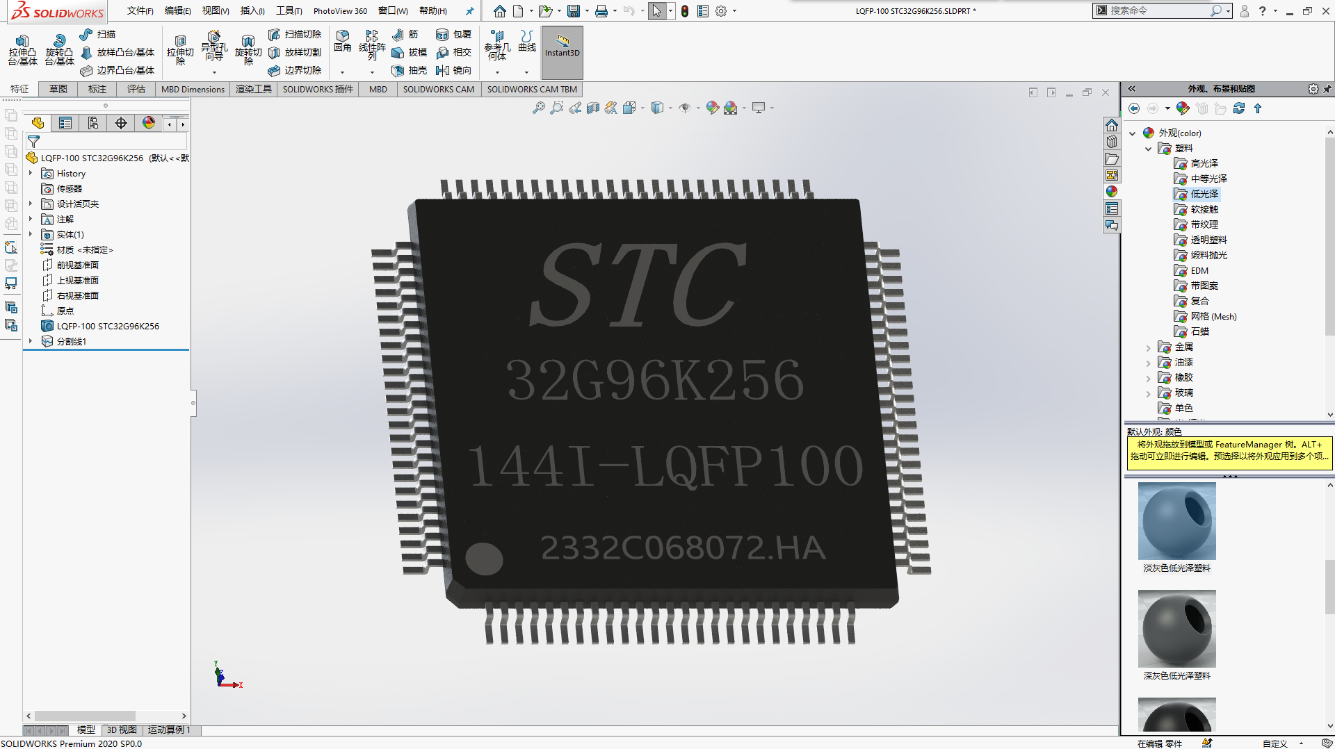The height and width of the screenshot is (749, 1335).
Task: Click the Revolved Cut (旋转切除) tool
Action: [248, 50]
